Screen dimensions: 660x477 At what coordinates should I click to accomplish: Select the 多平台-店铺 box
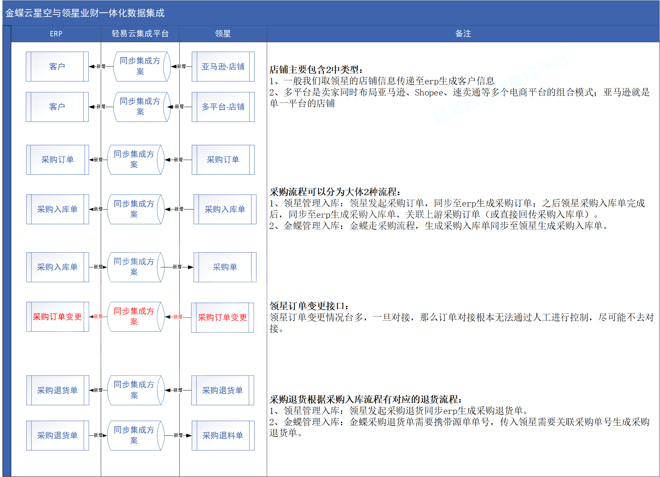click(x=223, y=107)
